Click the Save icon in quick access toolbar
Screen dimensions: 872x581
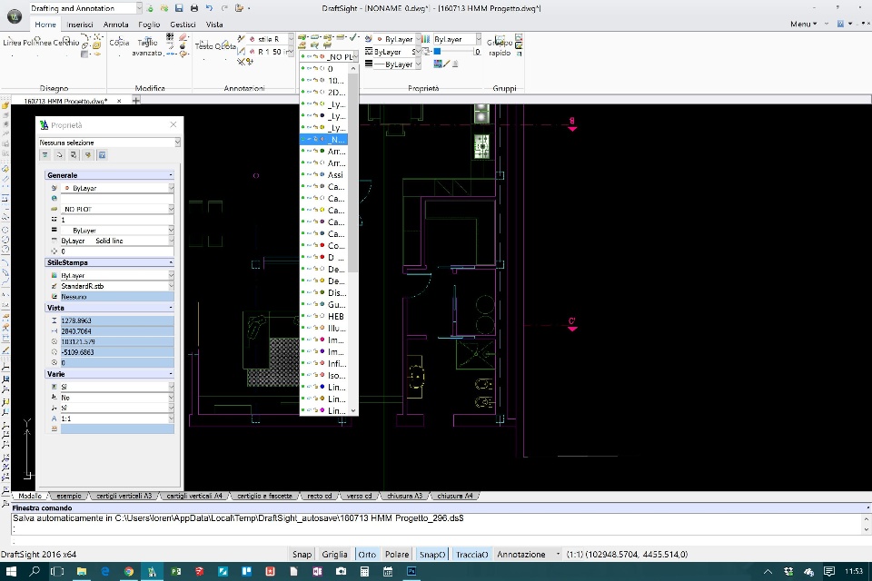coord(180,8)
